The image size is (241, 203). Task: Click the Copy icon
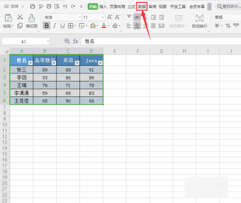(x=20, y=26)
